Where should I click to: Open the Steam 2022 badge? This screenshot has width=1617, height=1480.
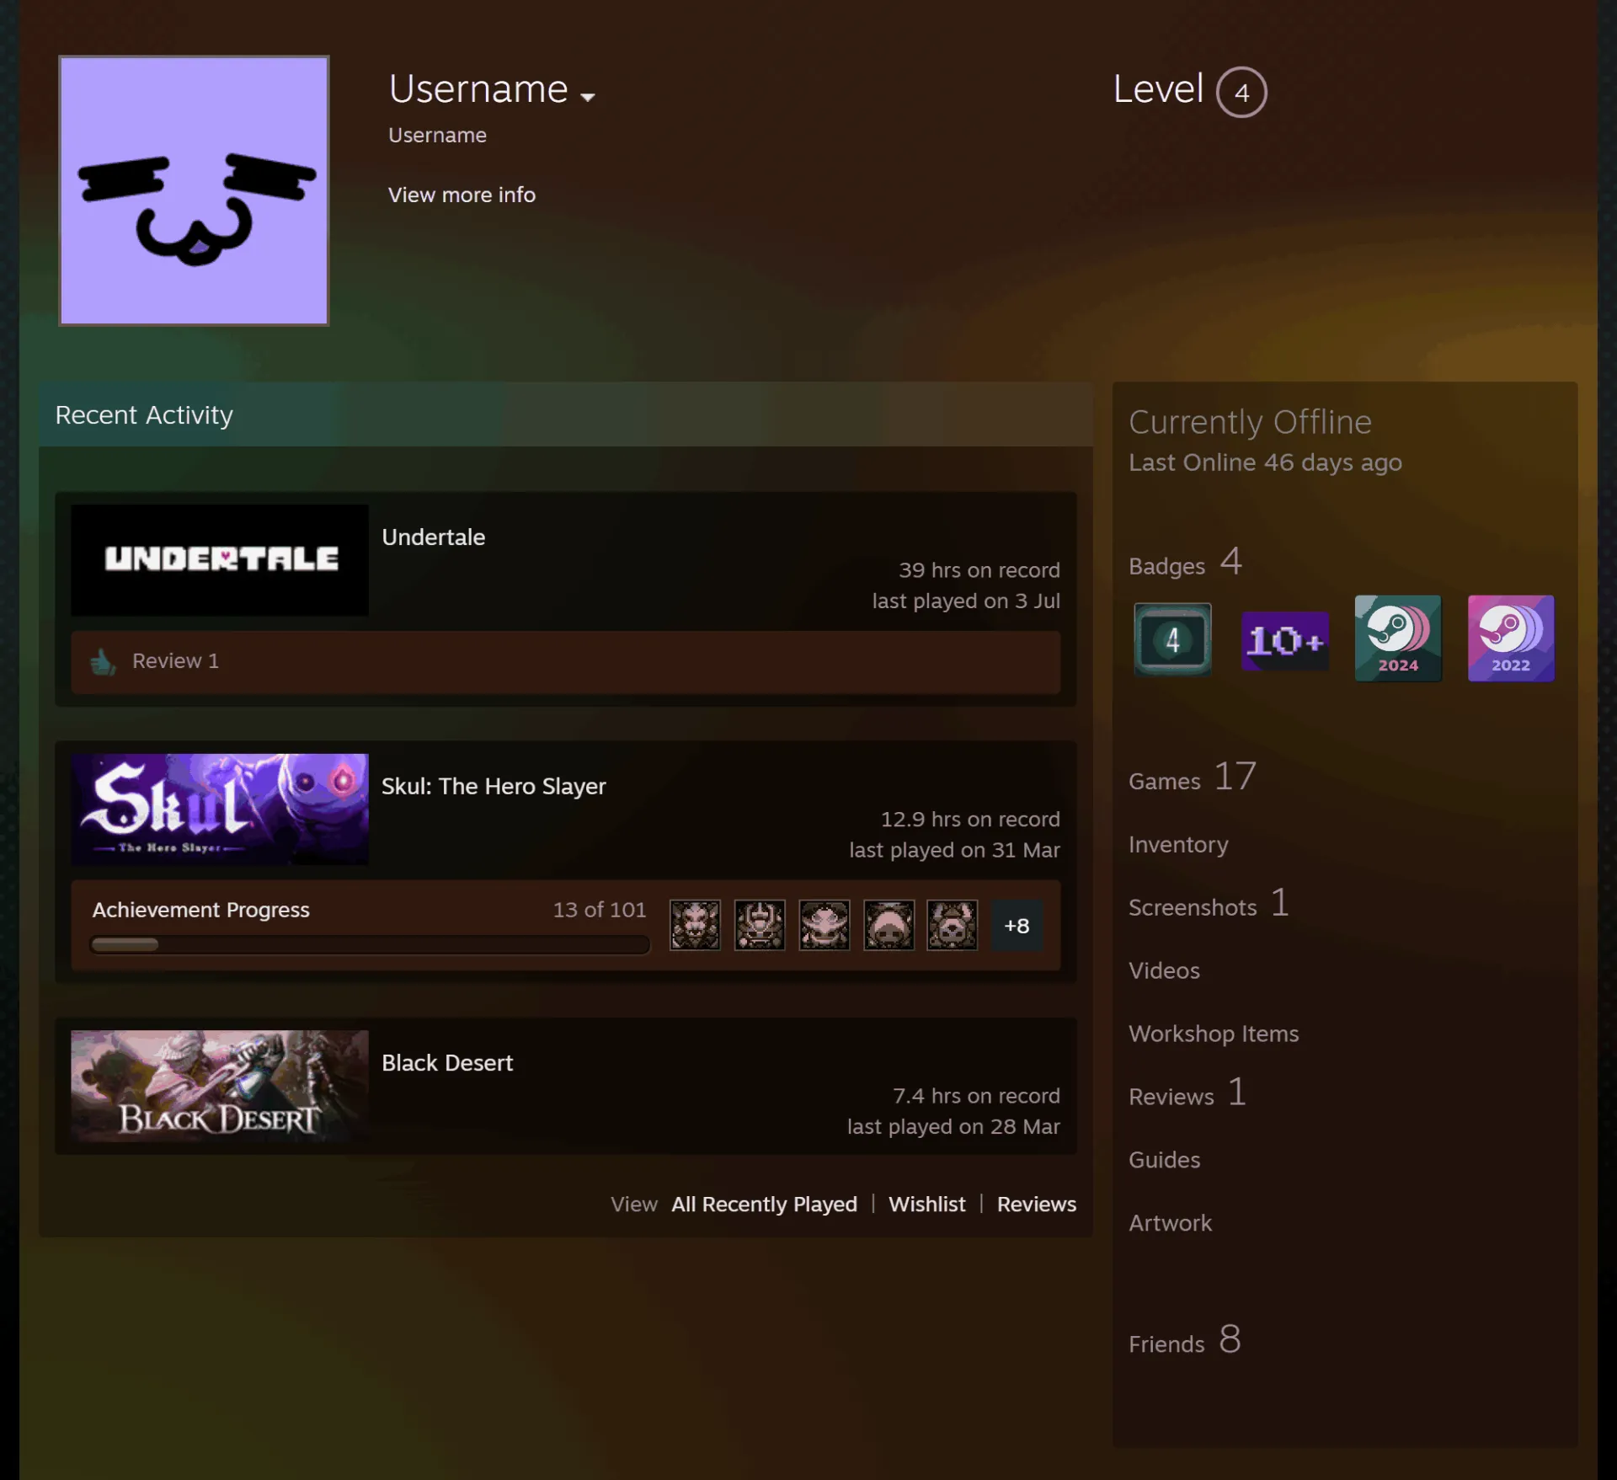tap(1511, 638)
